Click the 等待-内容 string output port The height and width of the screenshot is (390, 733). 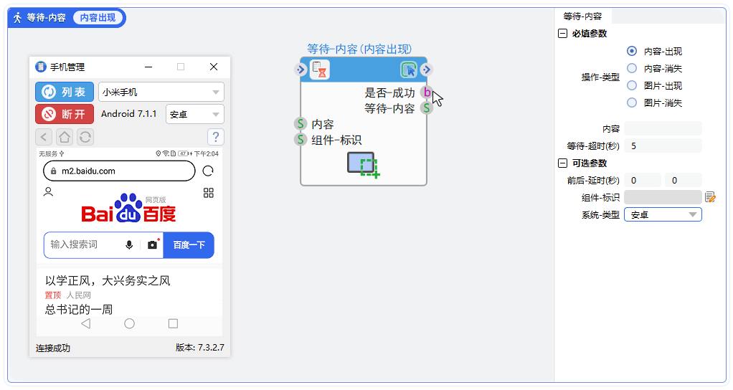(x=426, y=108)
